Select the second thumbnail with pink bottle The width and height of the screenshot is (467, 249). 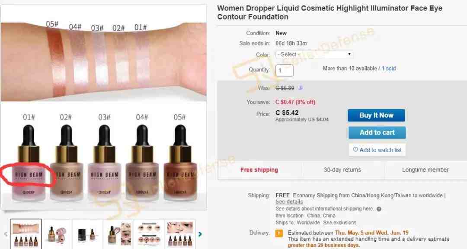point(57,234)
